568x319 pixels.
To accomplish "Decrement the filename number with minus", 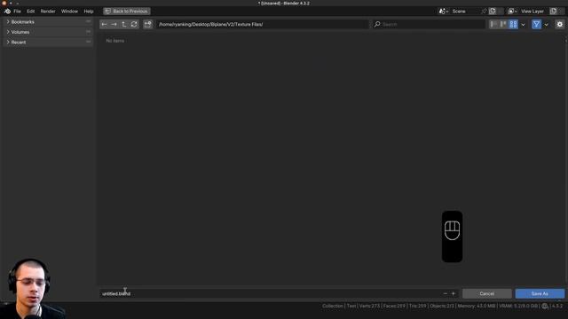I will 446,293.
